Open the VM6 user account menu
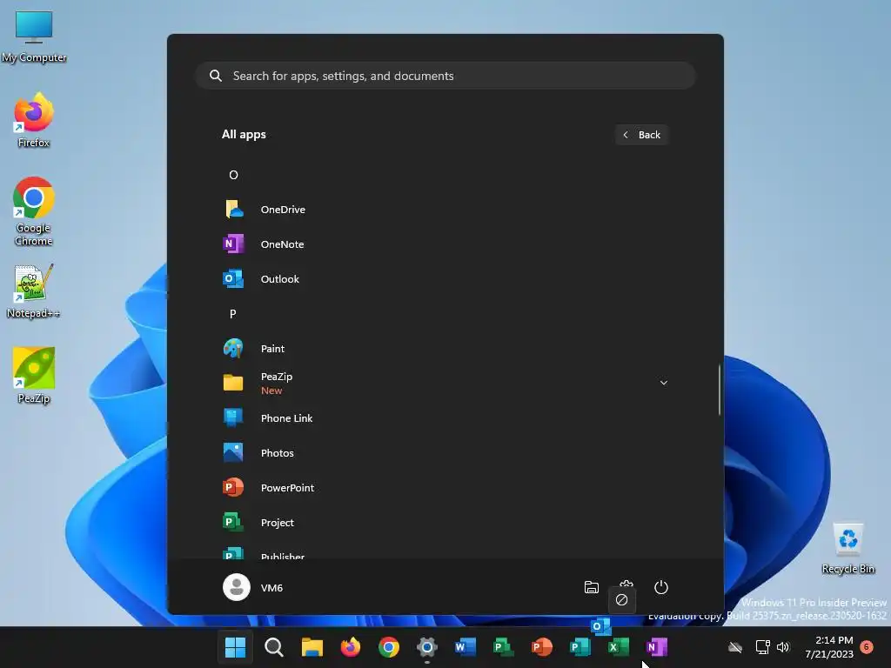Viewport: 891px width, 668px height. pyautogui.click(x=253, y=587)
